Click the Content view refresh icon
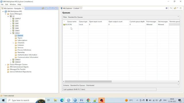Screen dimensions: 184x103 click(x=175, y=8)
